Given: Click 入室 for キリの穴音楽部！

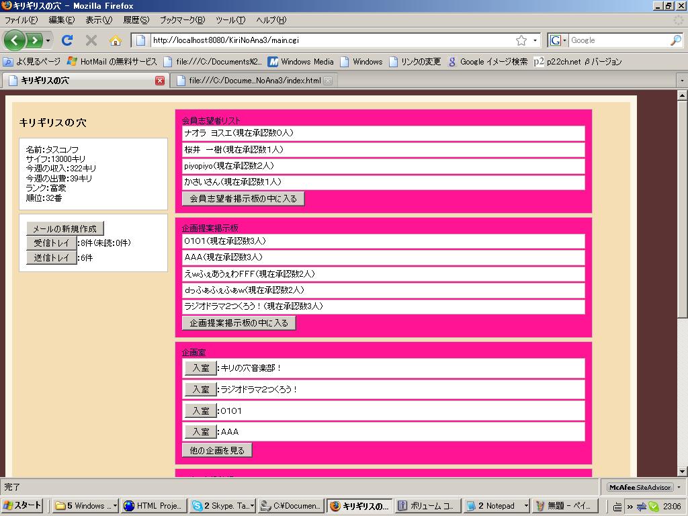Looking at the screenshot, I should (x=200, y=368).
